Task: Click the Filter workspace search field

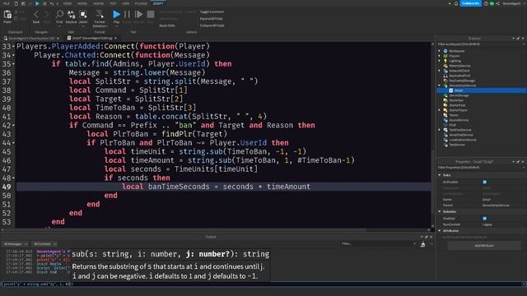Action: 481,44
